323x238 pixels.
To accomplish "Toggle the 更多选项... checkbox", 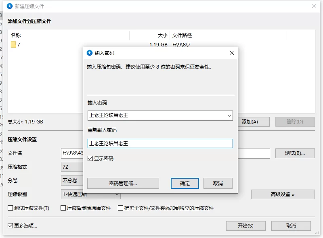I will click(x=10, y=226).
